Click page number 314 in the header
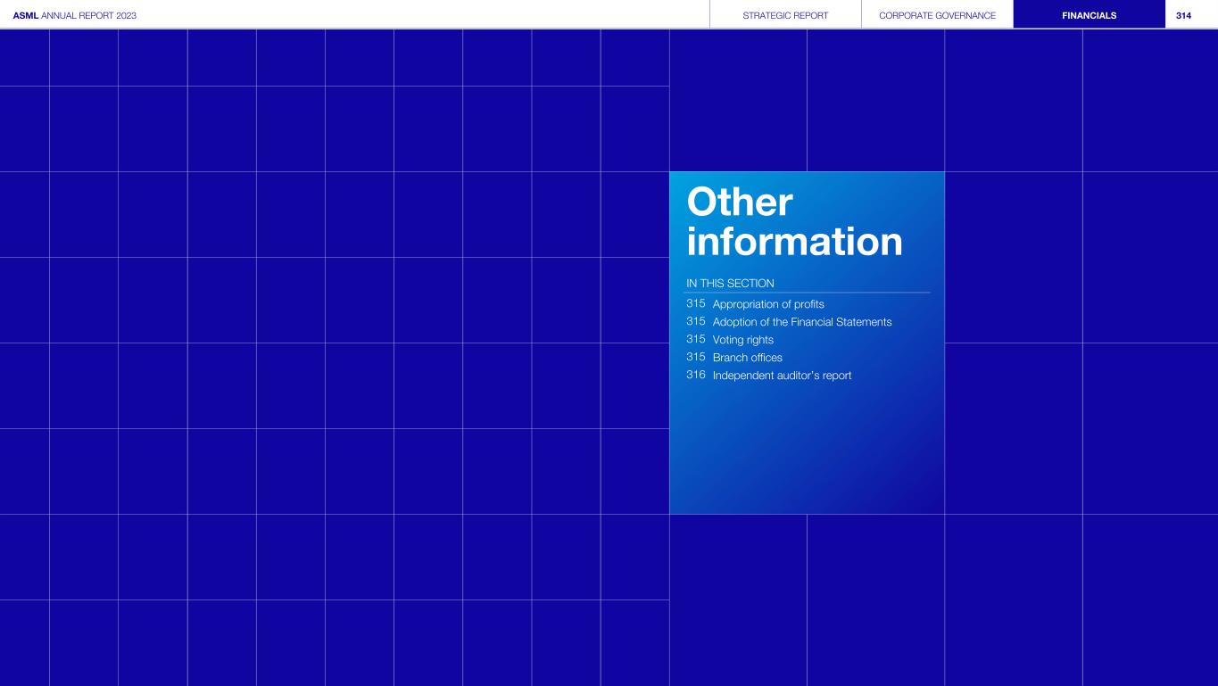This screenshot has width=1218, height=686. coord(1183,15)
